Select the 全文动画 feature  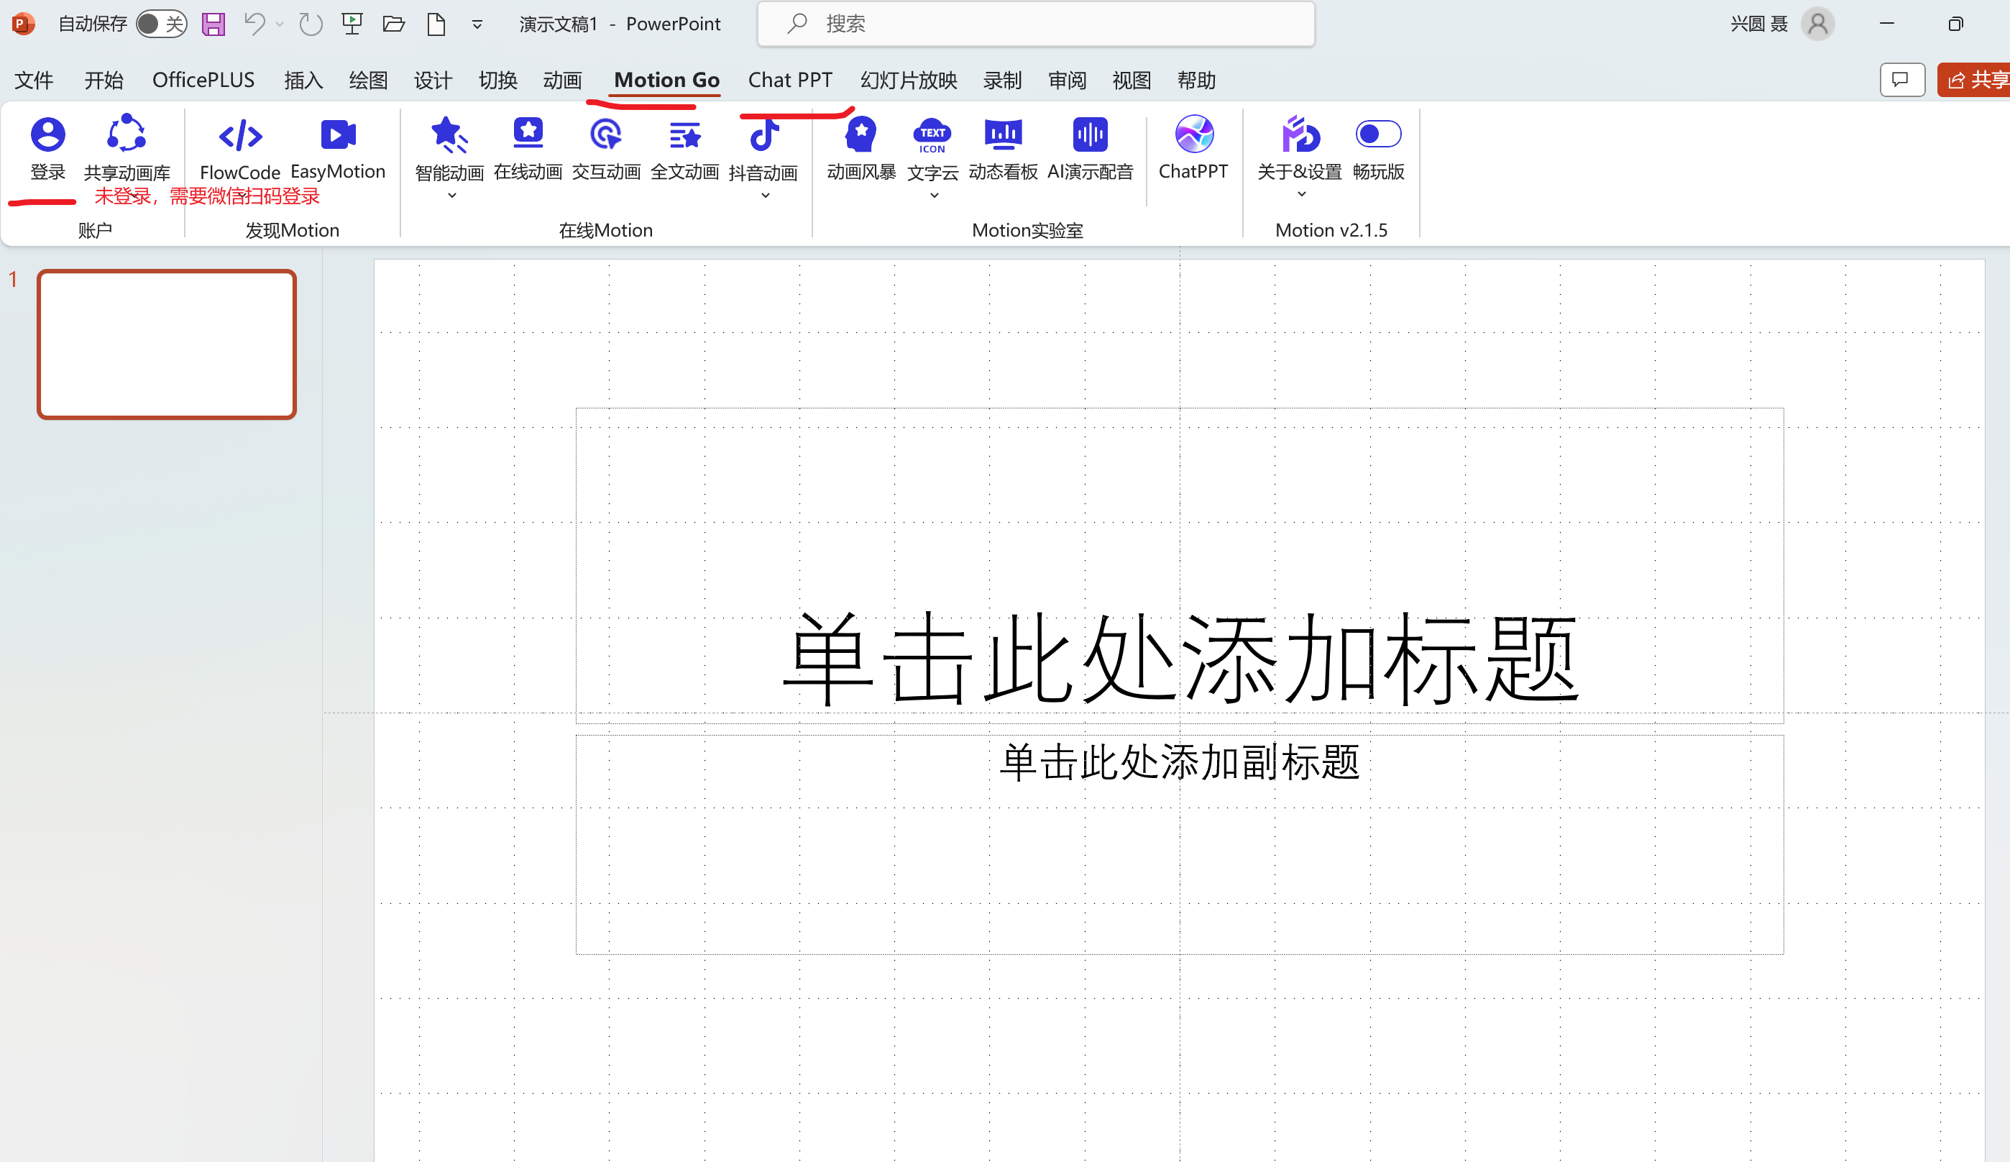pos(684,148)
